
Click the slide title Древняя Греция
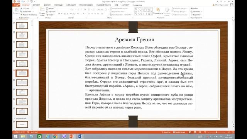coord(134,39)
